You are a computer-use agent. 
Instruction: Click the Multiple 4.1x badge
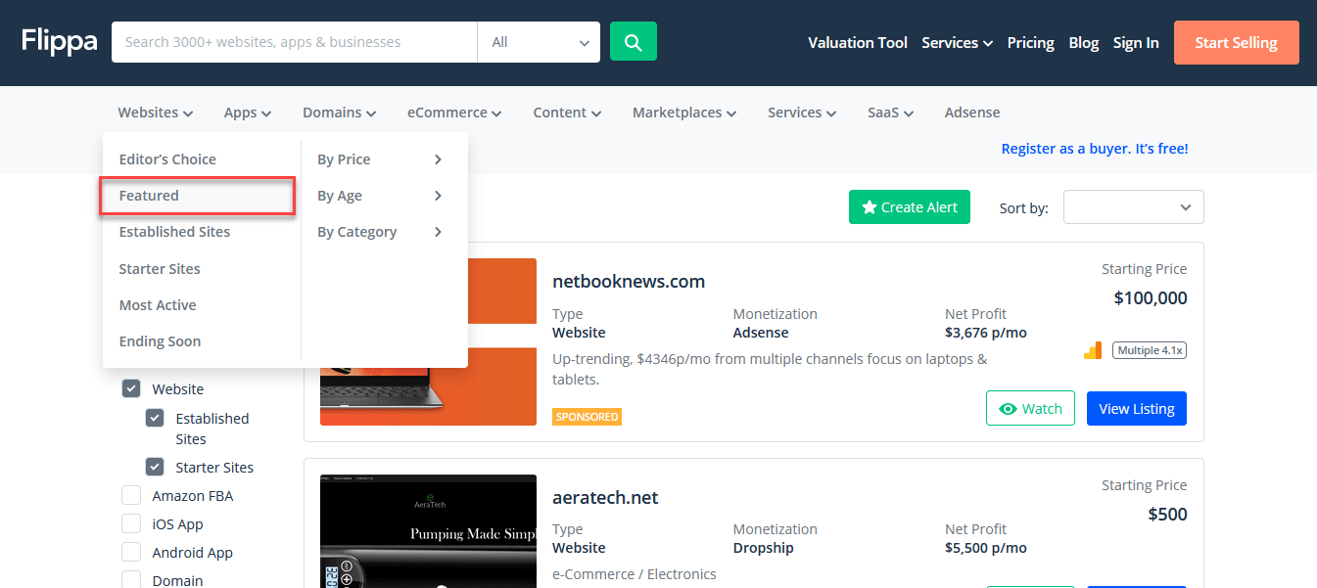click(1149, 350)
